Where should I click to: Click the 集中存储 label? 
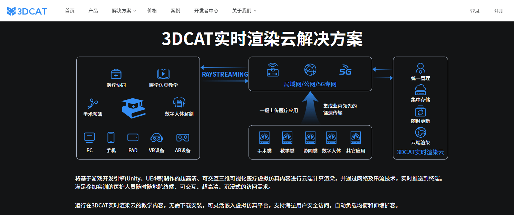pyautogui.click(x=420, y=100)
